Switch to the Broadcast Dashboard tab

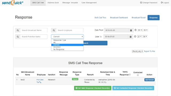click(x=119, y=18)
